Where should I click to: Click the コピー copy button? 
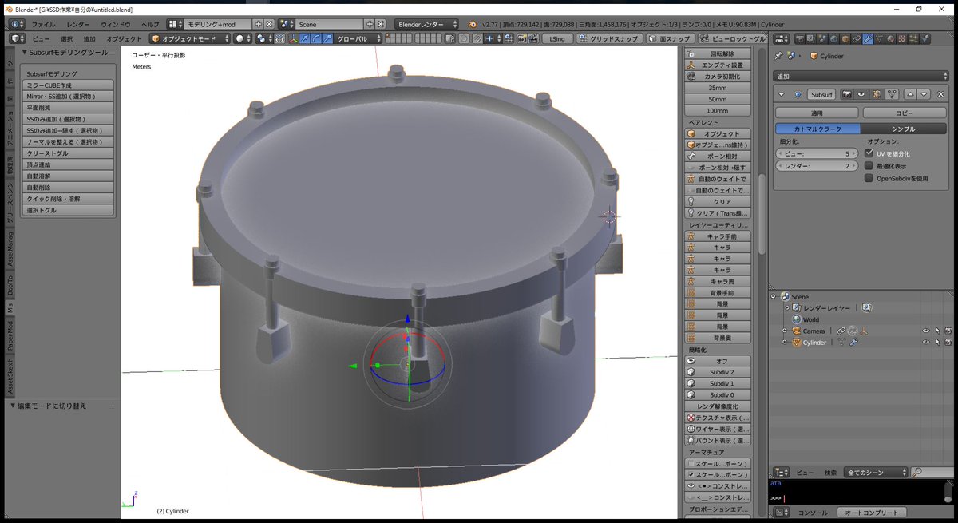coord(905,113)
